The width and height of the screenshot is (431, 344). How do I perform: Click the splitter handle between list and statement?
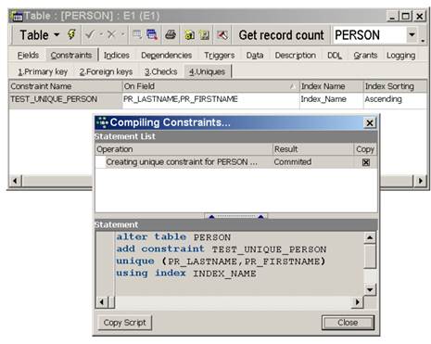tap(236, 216)
